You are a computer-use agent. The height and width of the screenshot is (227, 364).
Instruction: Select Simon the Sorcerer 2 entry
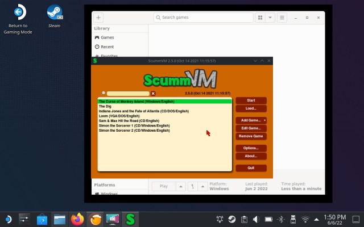[164, 131]
